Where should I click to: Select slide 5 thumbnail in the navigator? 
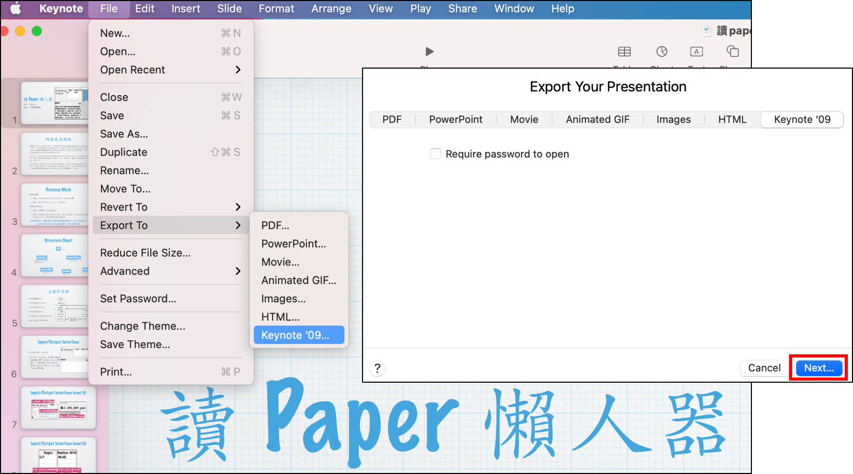[55, 306]
